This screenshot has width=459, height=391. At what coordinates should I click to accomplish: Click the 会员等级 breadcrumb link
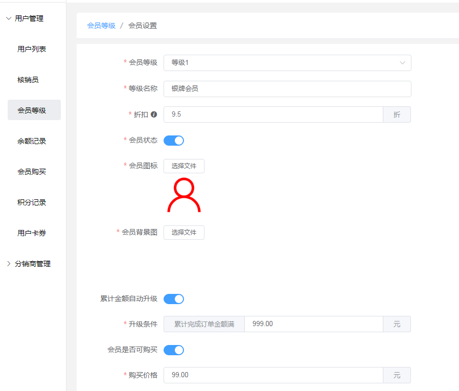point(101,26)
